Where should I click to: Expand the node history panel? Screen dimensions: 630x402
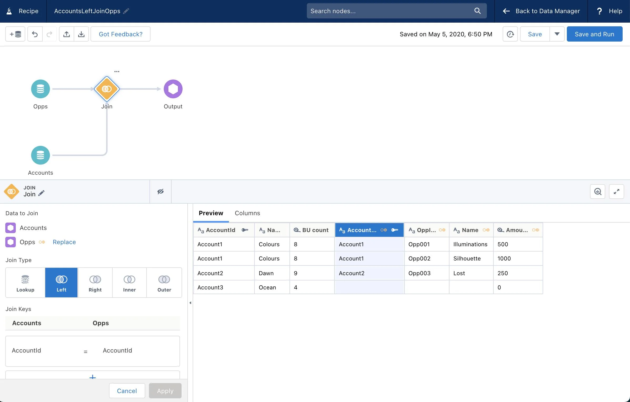point(510,33)
